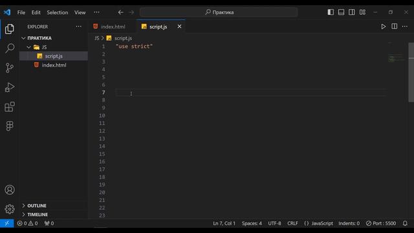This screenshot has height=233, width=414.
Task: Close the script.js tab
Action: [179, 27]
